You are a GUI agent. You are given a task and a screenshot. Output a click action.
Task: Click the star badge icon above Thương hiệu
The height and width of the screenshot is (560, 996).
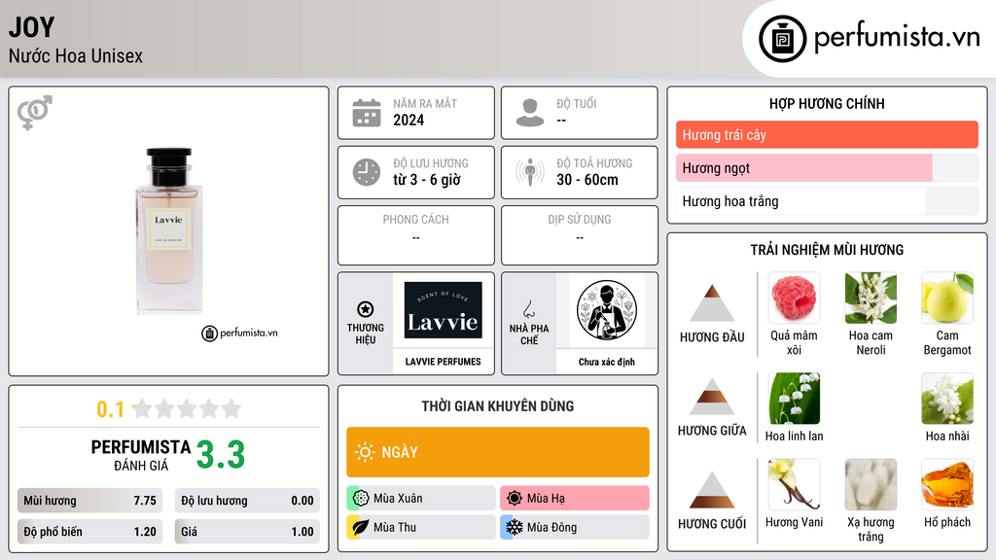point(366,309)
